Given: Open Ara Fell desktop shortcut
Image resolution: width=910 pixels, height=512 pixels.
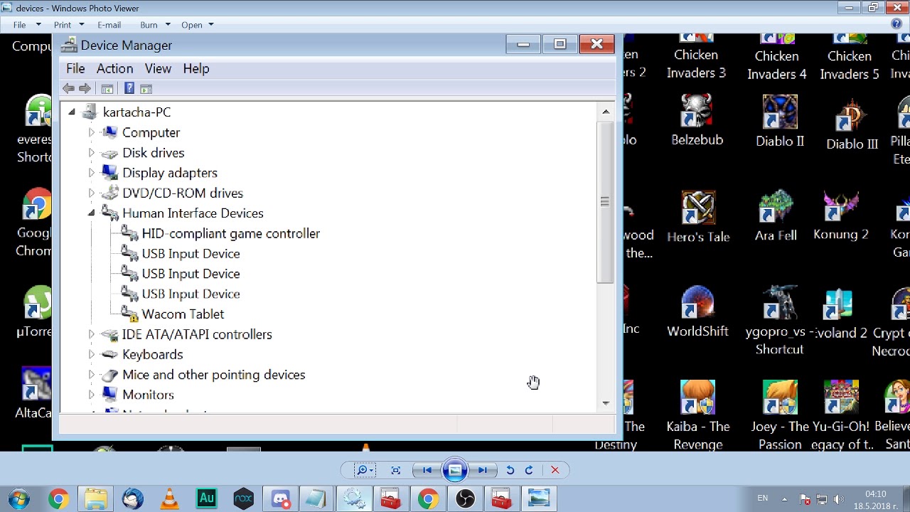Looking at the screenshot, I should (x=776, y=215).
